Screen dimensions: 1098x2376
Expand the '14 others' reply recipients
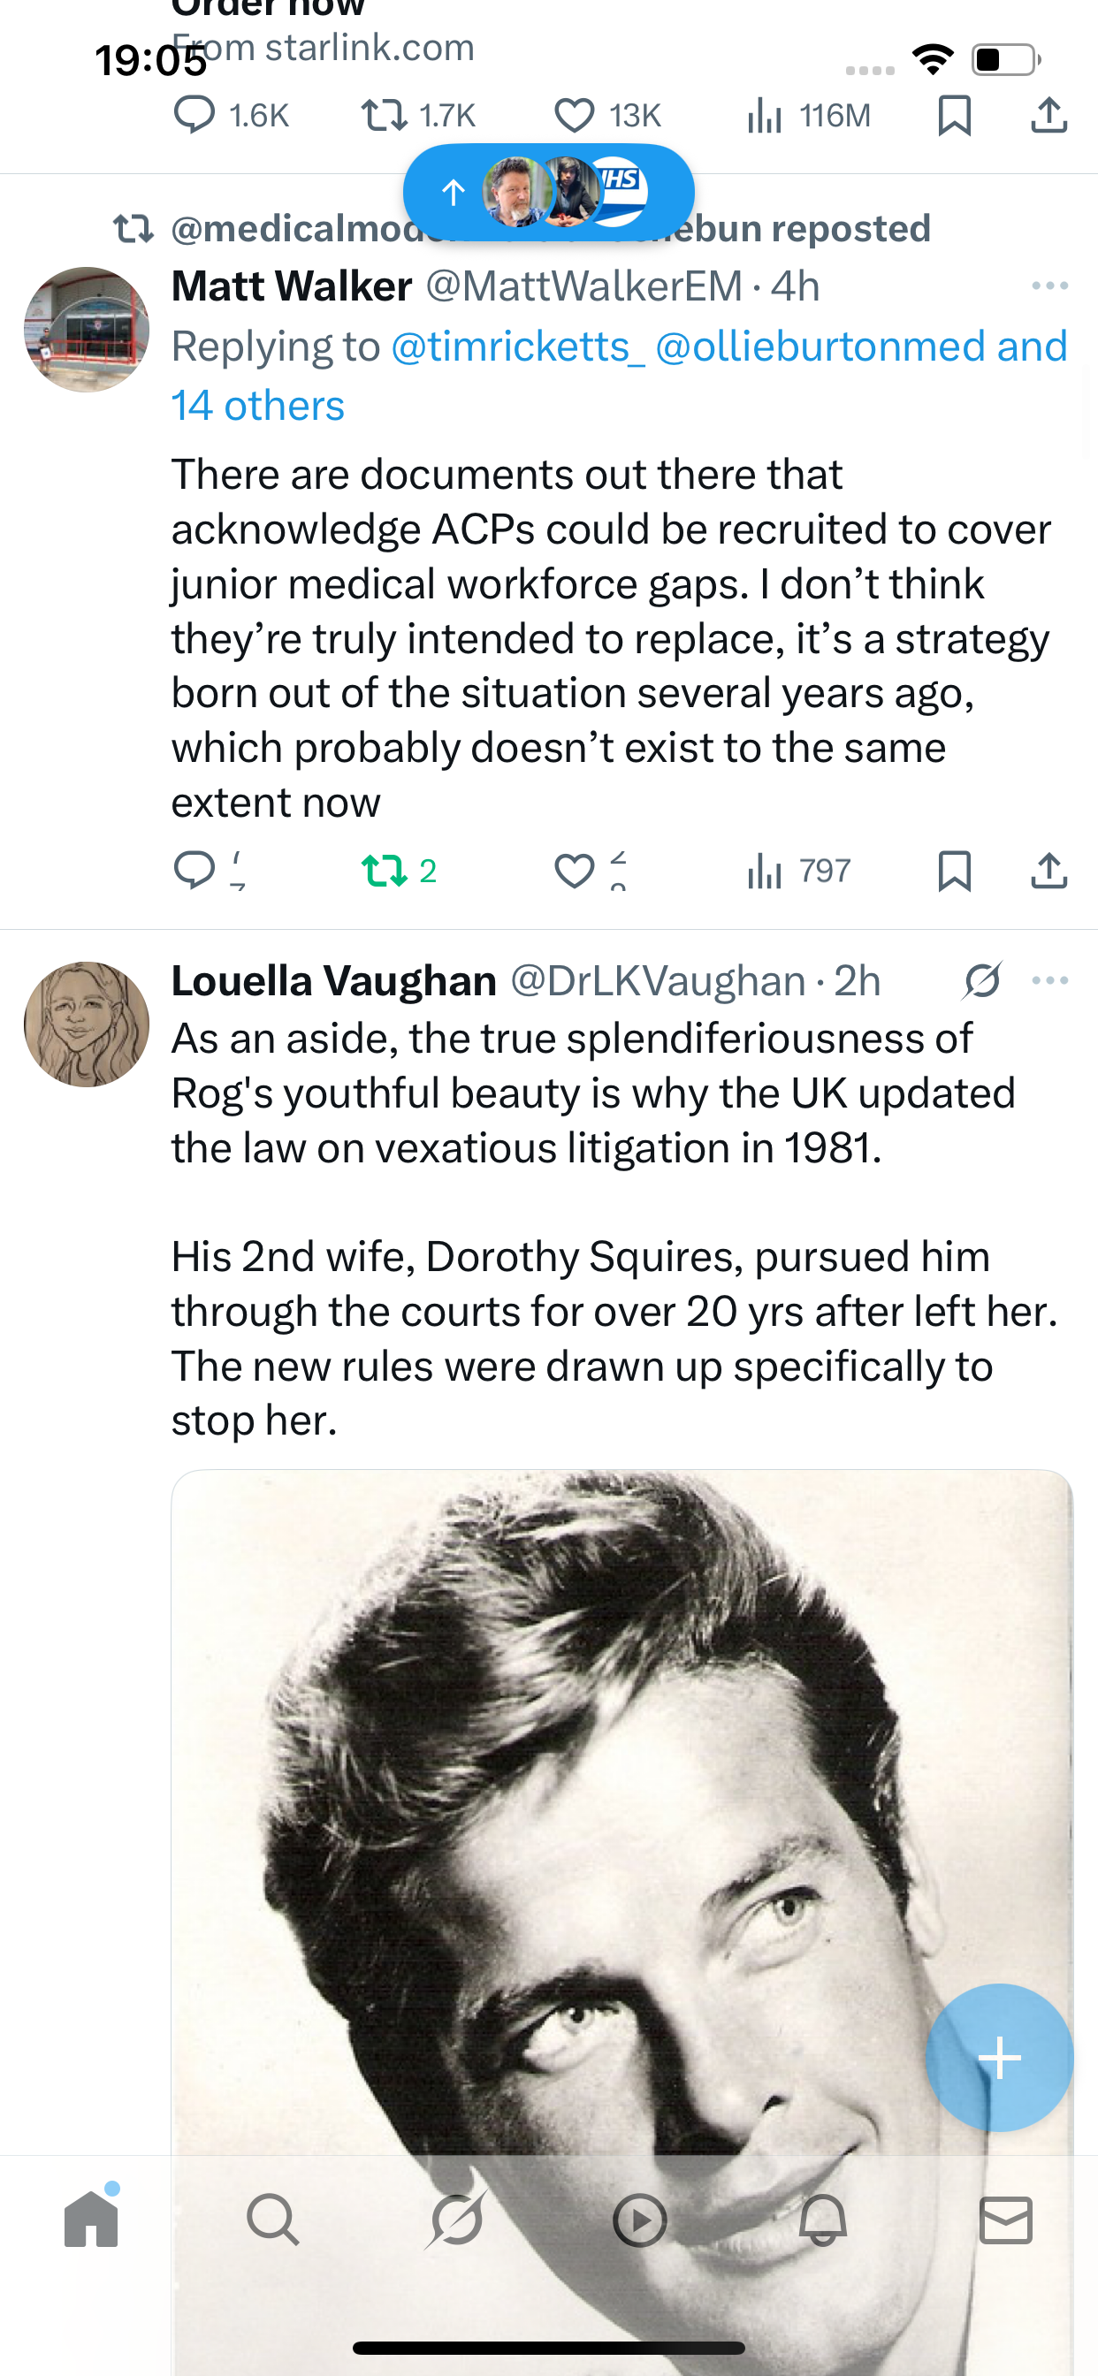pyautogui.click(x=257, y=406)
